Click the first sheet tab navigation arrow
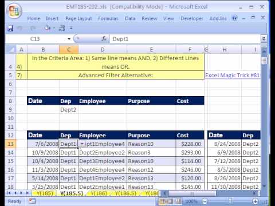Viewport: 275px width, 206px height. (9, 193)
